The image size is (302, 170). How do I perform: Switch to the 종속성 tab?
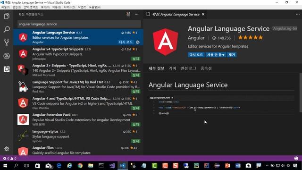pyautogui.click(x=206, y=68)
